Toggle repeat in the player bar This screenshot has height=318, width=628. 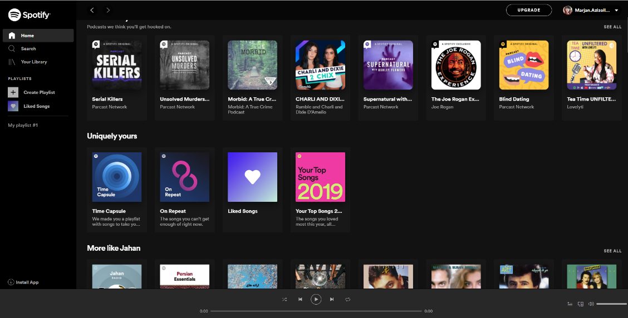click(x=347, y=299)
